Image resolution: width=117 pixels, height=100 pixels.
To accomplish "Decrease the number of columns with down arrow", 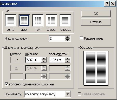I will click(x=68, y=40).
